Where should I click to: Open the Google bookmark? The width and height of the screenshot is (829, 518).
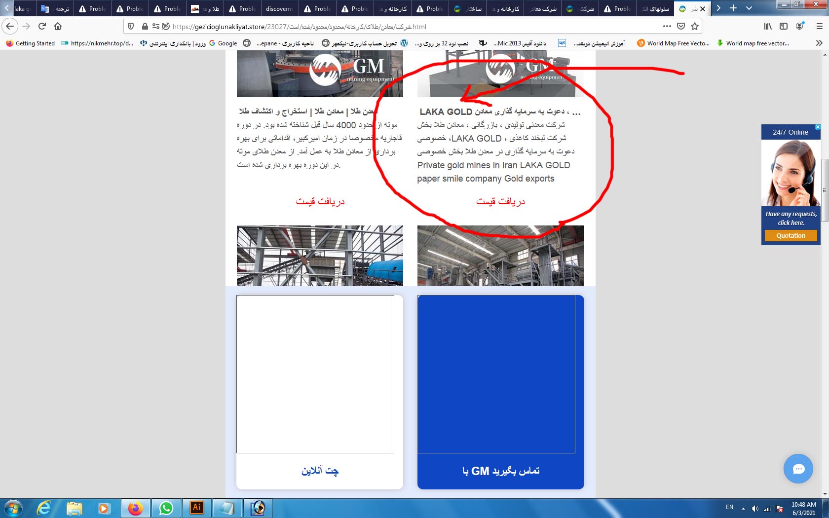(223, 43)
